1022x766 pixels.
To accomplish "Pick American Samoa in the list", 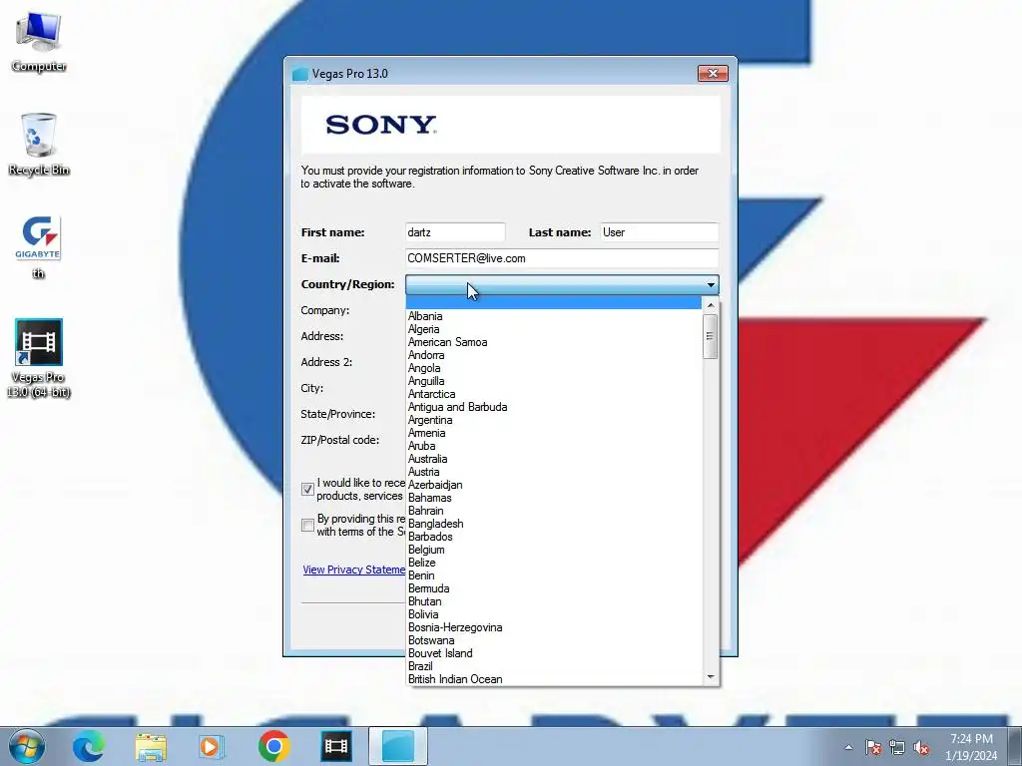I will (x=553, y=342).
